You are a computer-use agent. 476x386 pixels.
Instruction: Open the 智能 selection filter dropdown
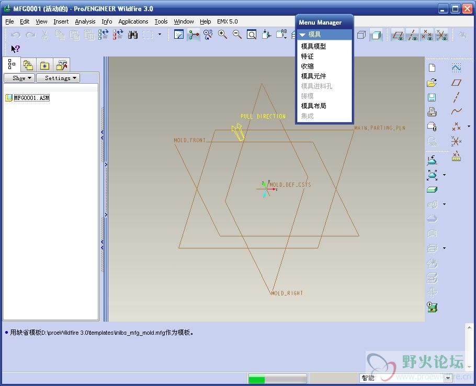(448, 378)
